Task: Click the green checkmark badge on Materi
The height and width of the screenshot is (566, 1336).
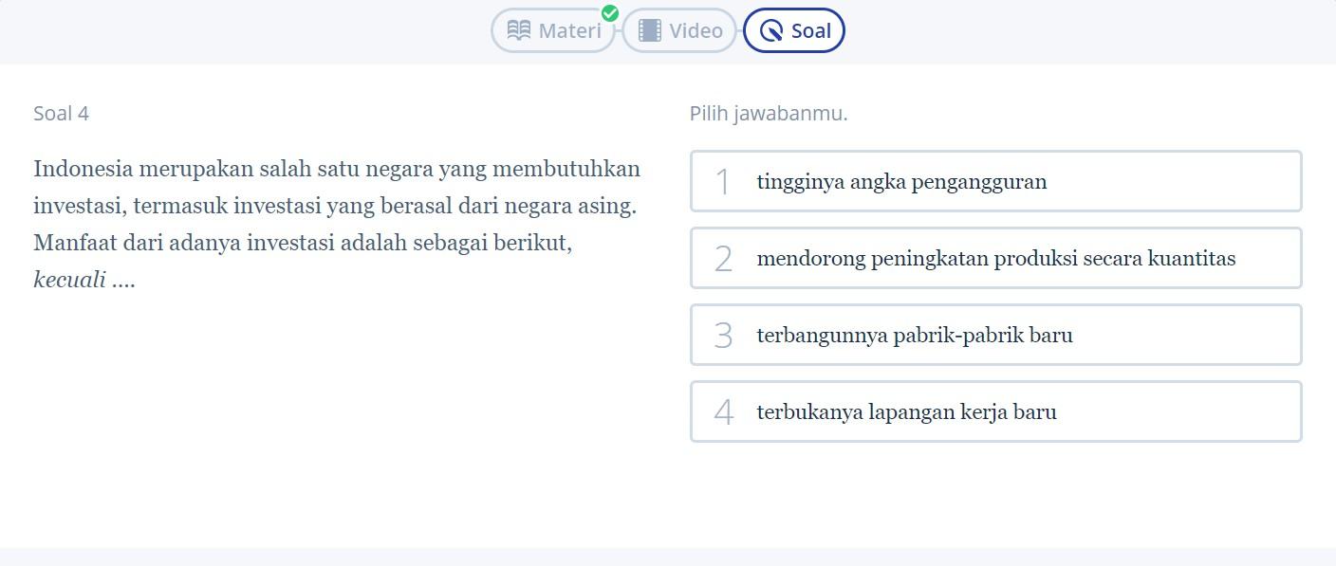Action: pyautogui.click(x=610, y=13)
